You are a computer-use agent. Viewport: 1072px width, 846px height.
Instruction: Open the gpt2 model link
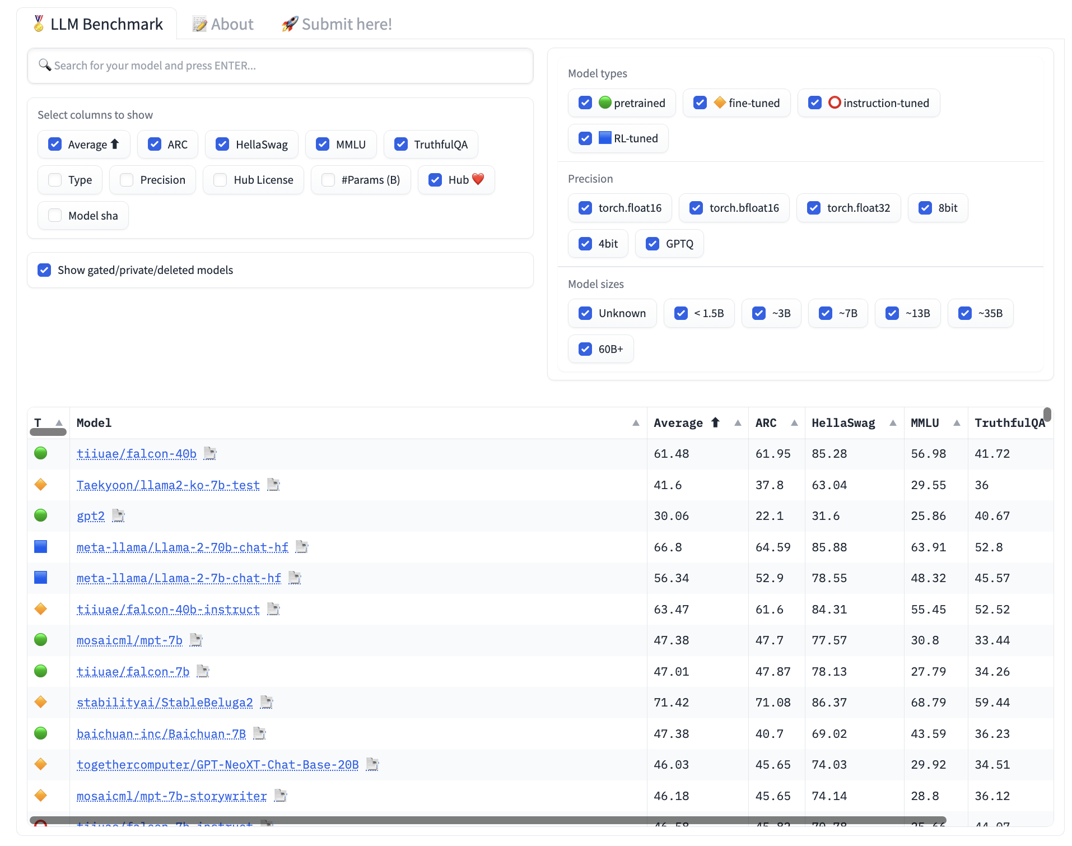pos(91,516)
